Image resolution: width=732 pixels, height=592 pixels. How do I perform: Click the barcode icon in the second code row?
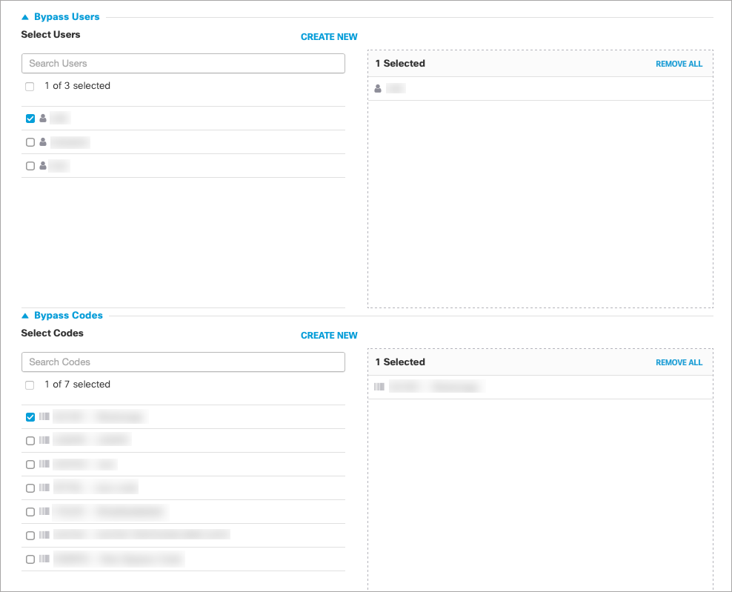(44, 440)
